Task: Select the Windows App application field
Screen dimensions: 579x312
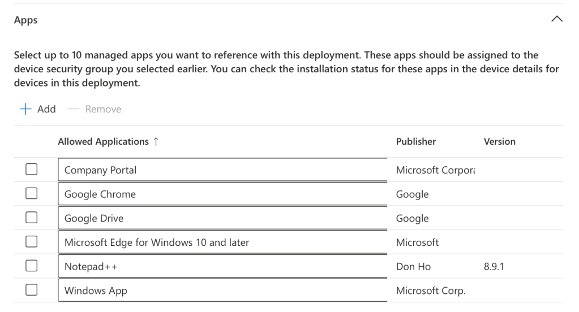Action: pyautogui.click(x=218, y=291)
